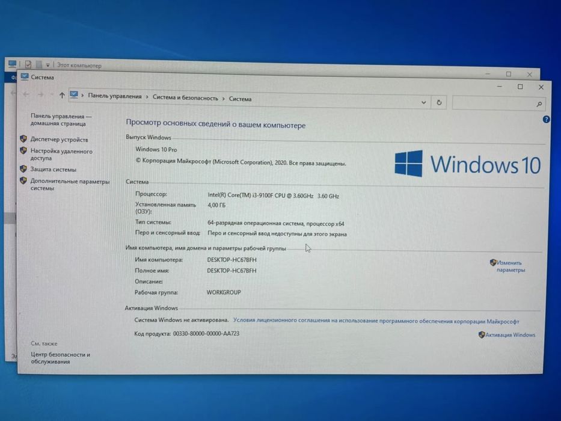Open 'Дополнительные параметры системы' link

coord(70,185)
